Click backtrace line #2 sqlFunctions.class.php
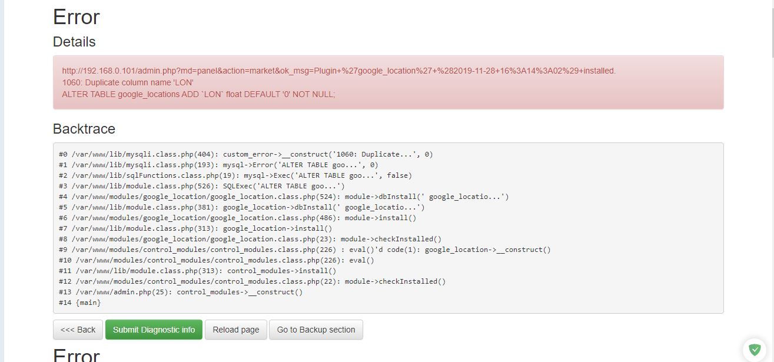The width and height of the screenshot is (774, 362). 235,175
